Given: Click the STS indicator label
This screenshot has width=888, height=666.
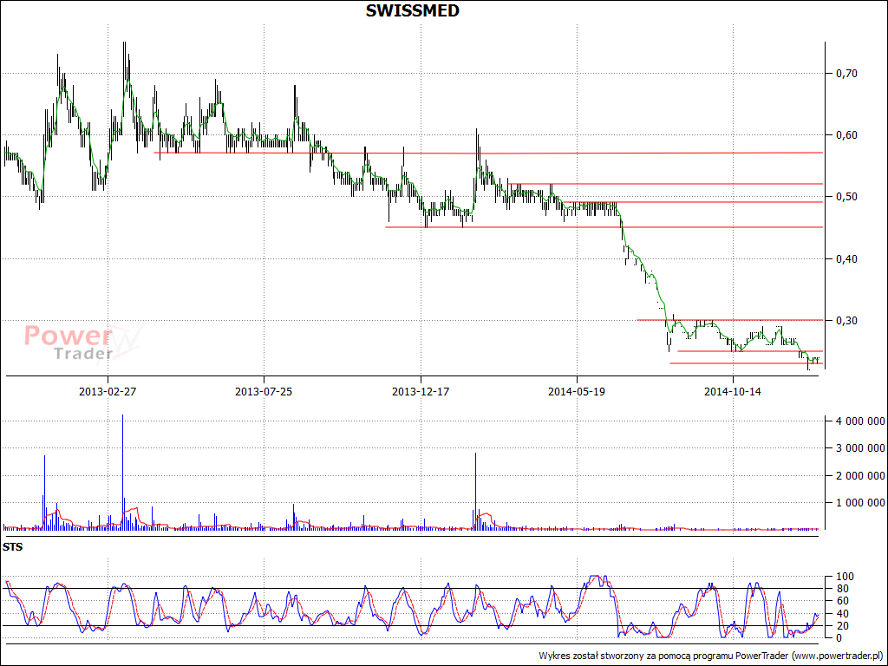Looking at the screenshot, I should 12,547.
